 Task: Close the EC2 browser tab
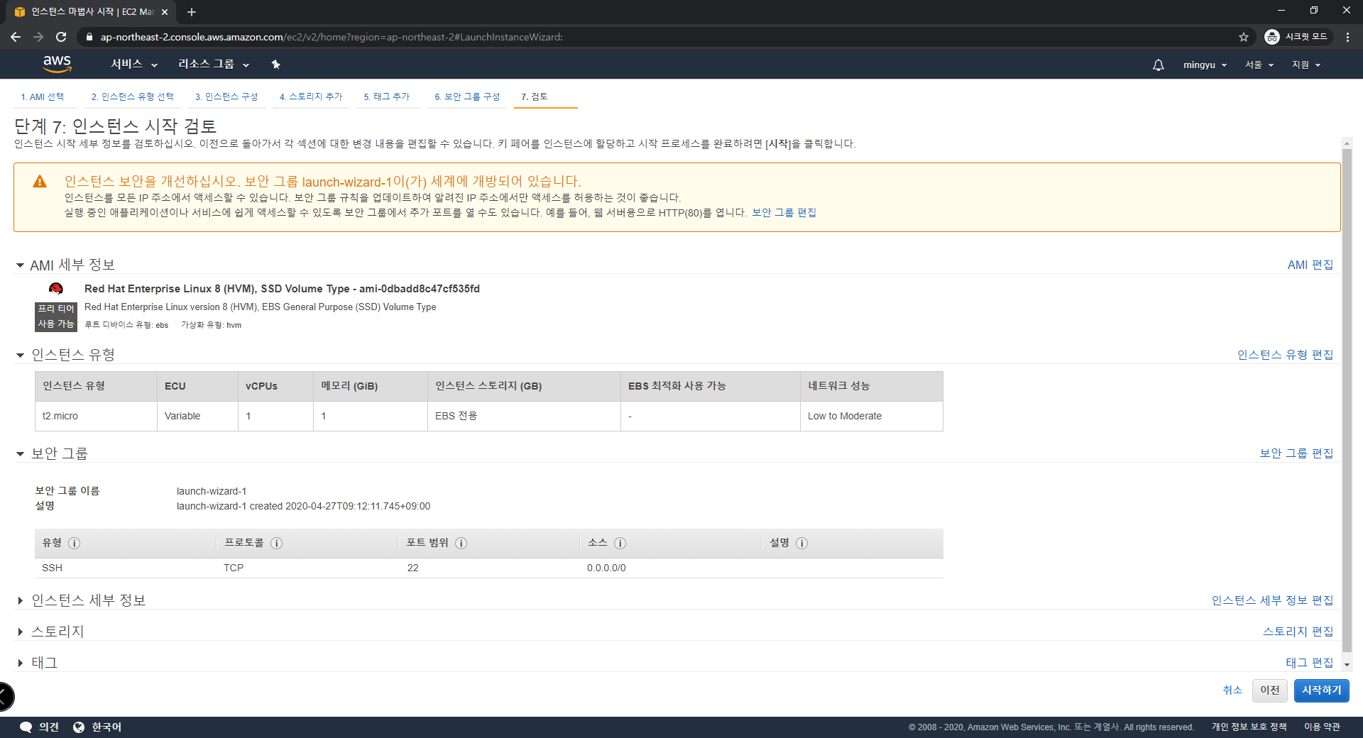(165, 12)
